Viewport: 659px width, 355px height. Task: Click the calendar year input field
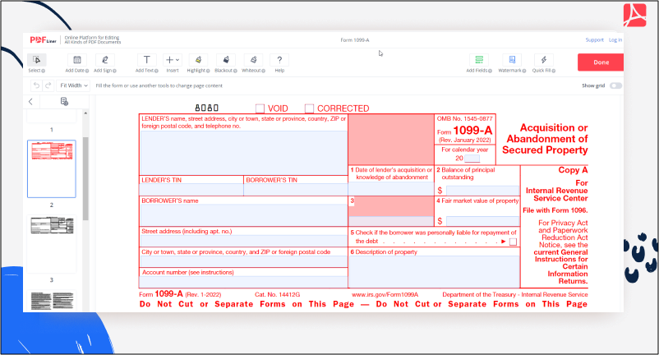pos(472,159)
